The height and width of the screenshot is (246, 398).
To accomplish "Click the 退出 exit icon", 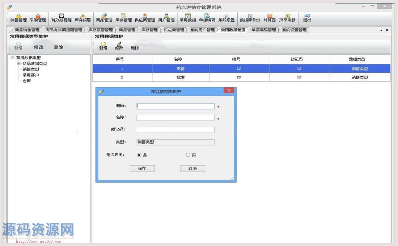I will [x=307, y=17].
